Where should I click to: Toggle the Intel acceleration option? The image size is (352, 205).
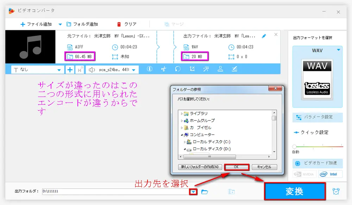330,174
